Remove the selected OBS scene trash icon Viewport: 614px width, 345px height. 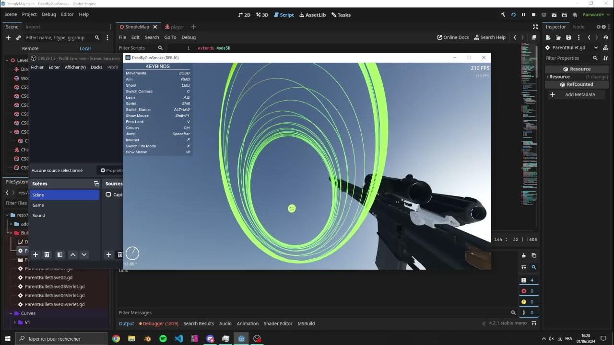[47, 255]
